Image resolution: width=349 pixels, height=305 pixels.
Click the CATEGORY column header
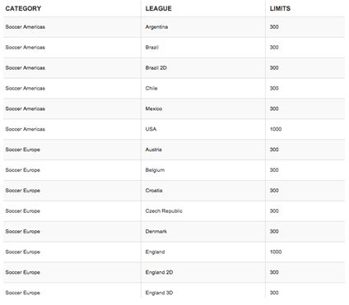[23, 8]
